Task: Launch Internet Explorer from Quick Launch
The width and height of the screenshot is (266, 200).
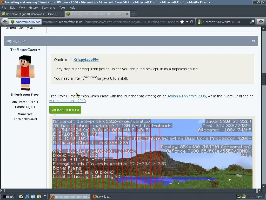Action: pyautogui.click(x=27, y=197)
